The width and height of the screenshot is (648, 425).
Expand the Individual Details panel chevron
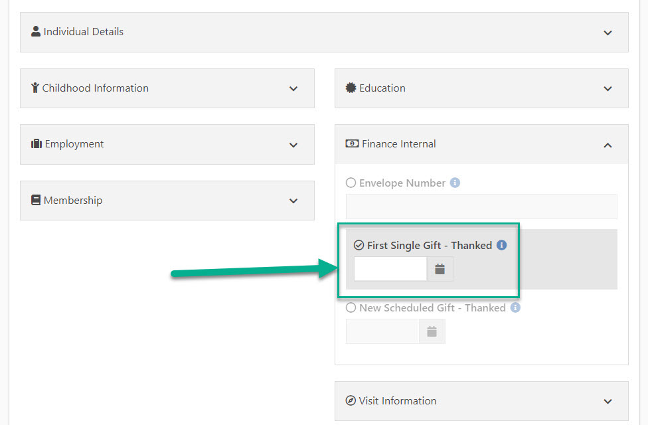(x=607, y=33)
